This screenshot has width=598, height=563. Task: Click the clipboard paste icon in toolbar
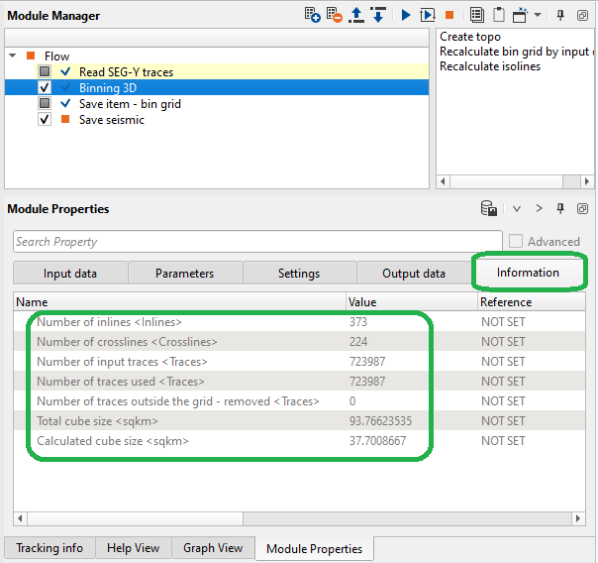click(x=500, y=15)
